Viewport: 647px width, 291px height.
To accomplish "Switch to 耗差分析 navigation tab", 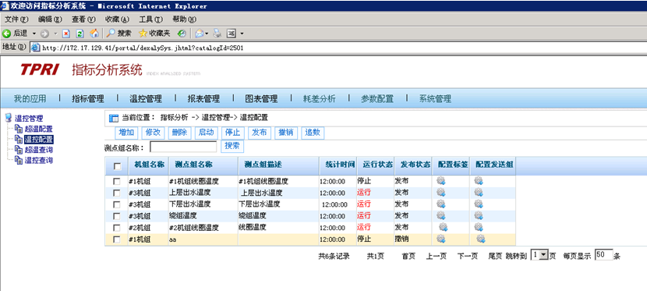I will pyautogui.click(x=320, y=99).
